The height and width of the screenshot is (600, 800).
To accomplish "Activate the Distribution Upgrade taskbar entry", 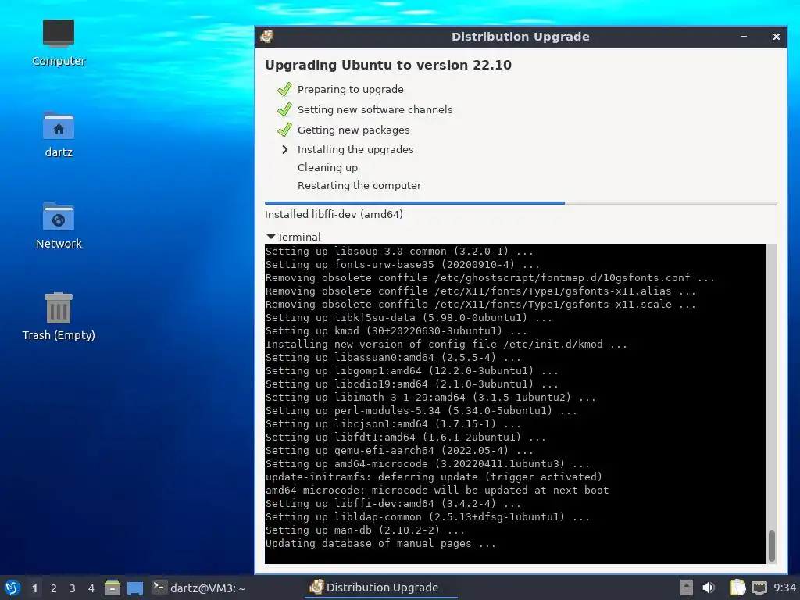I will point(380,587).
